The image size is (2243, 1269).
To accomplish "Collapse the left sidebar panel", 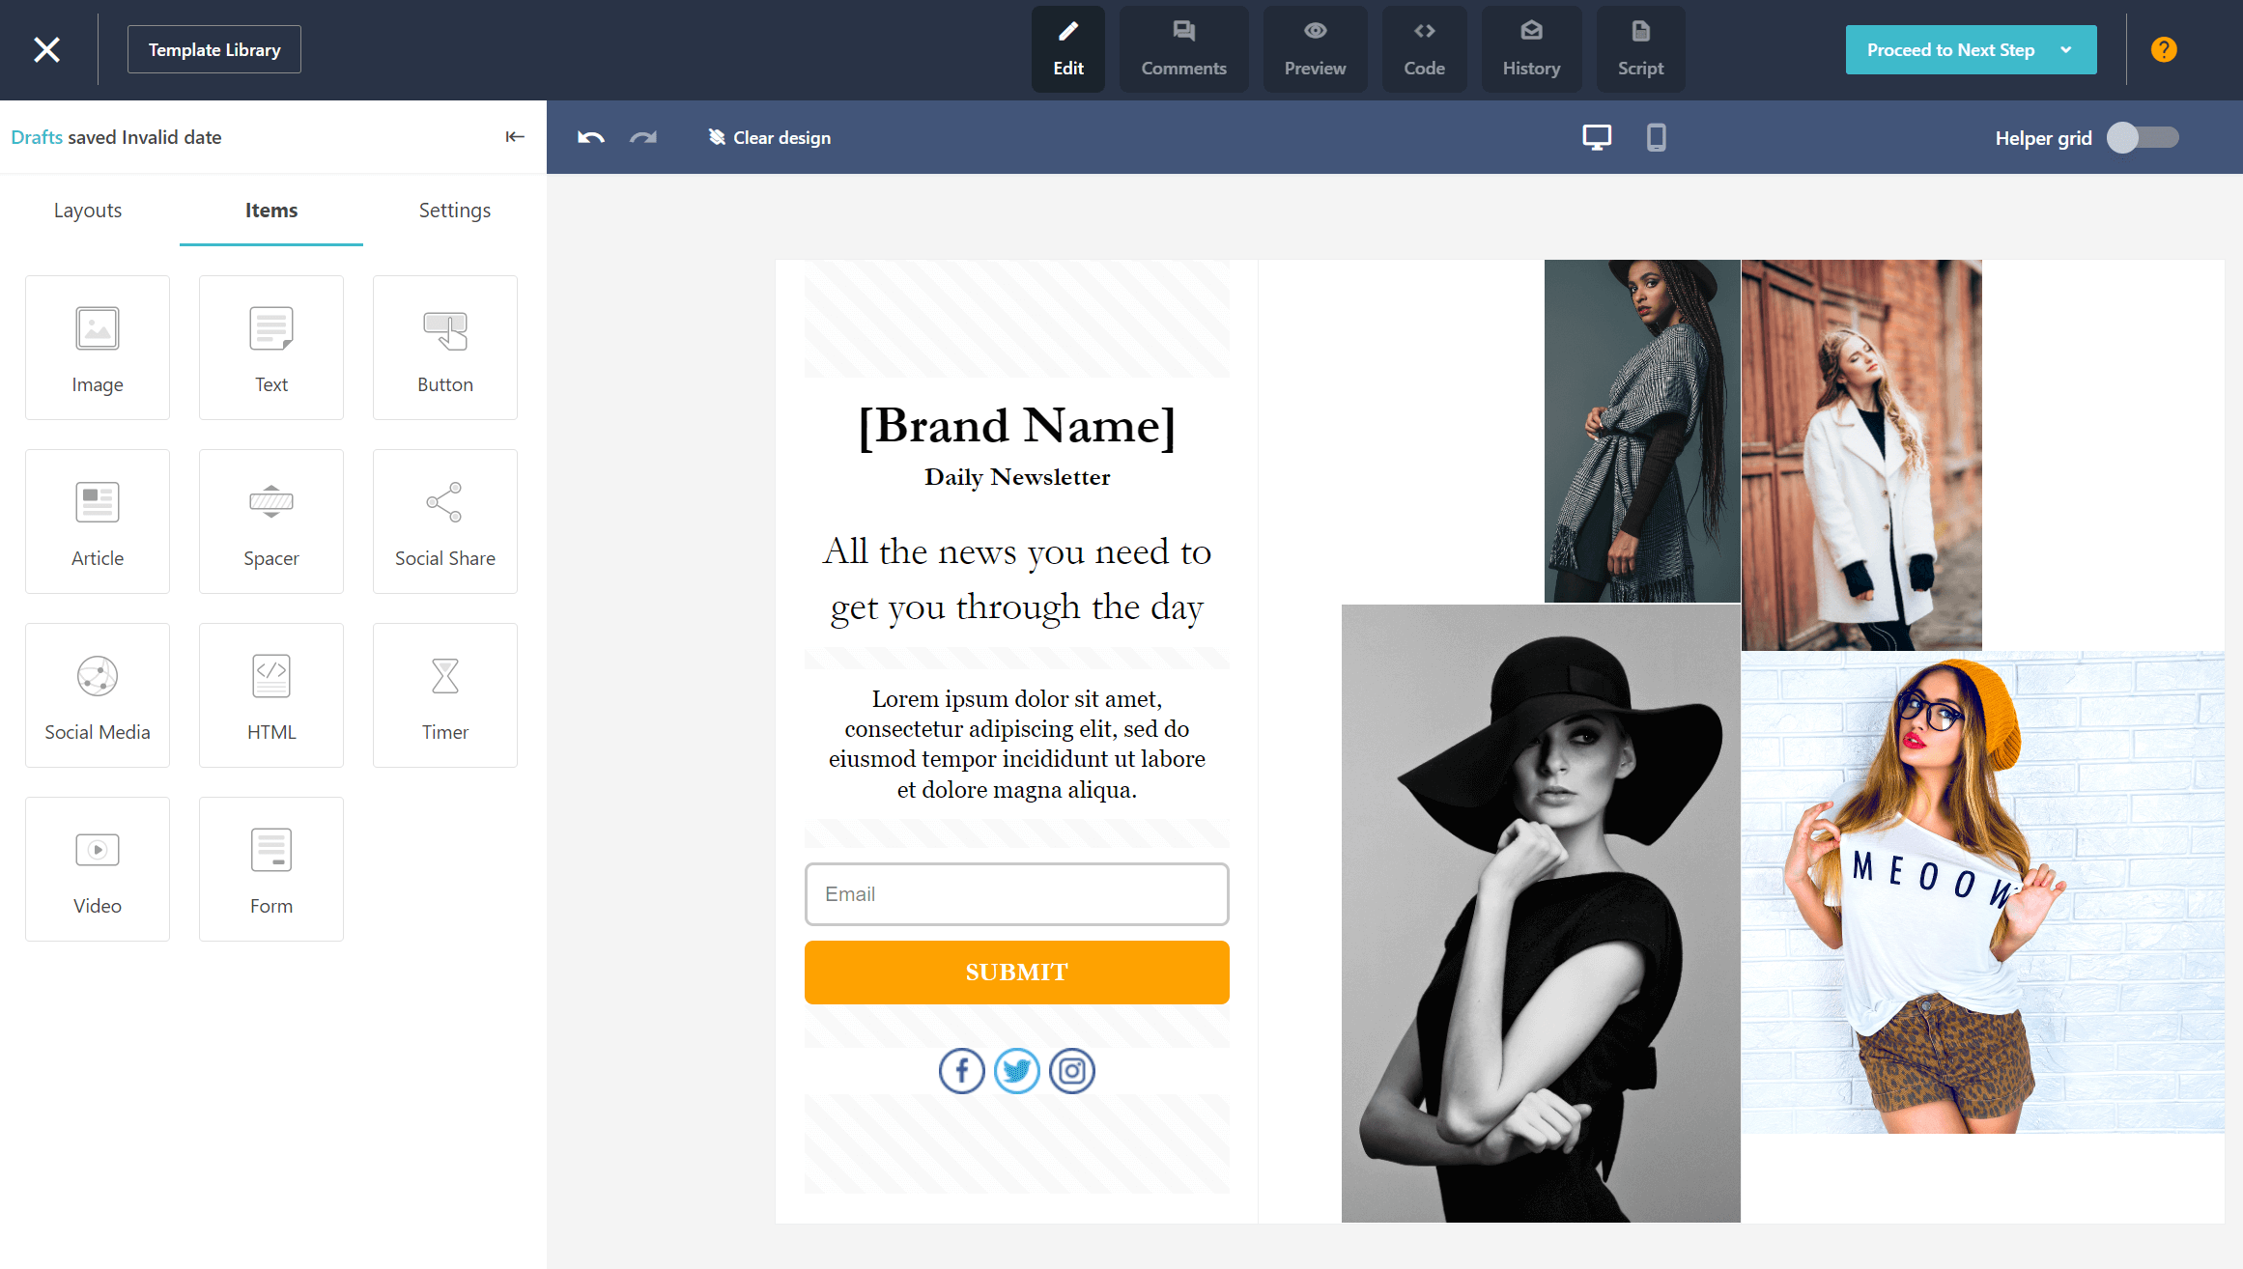I will 515,137.
